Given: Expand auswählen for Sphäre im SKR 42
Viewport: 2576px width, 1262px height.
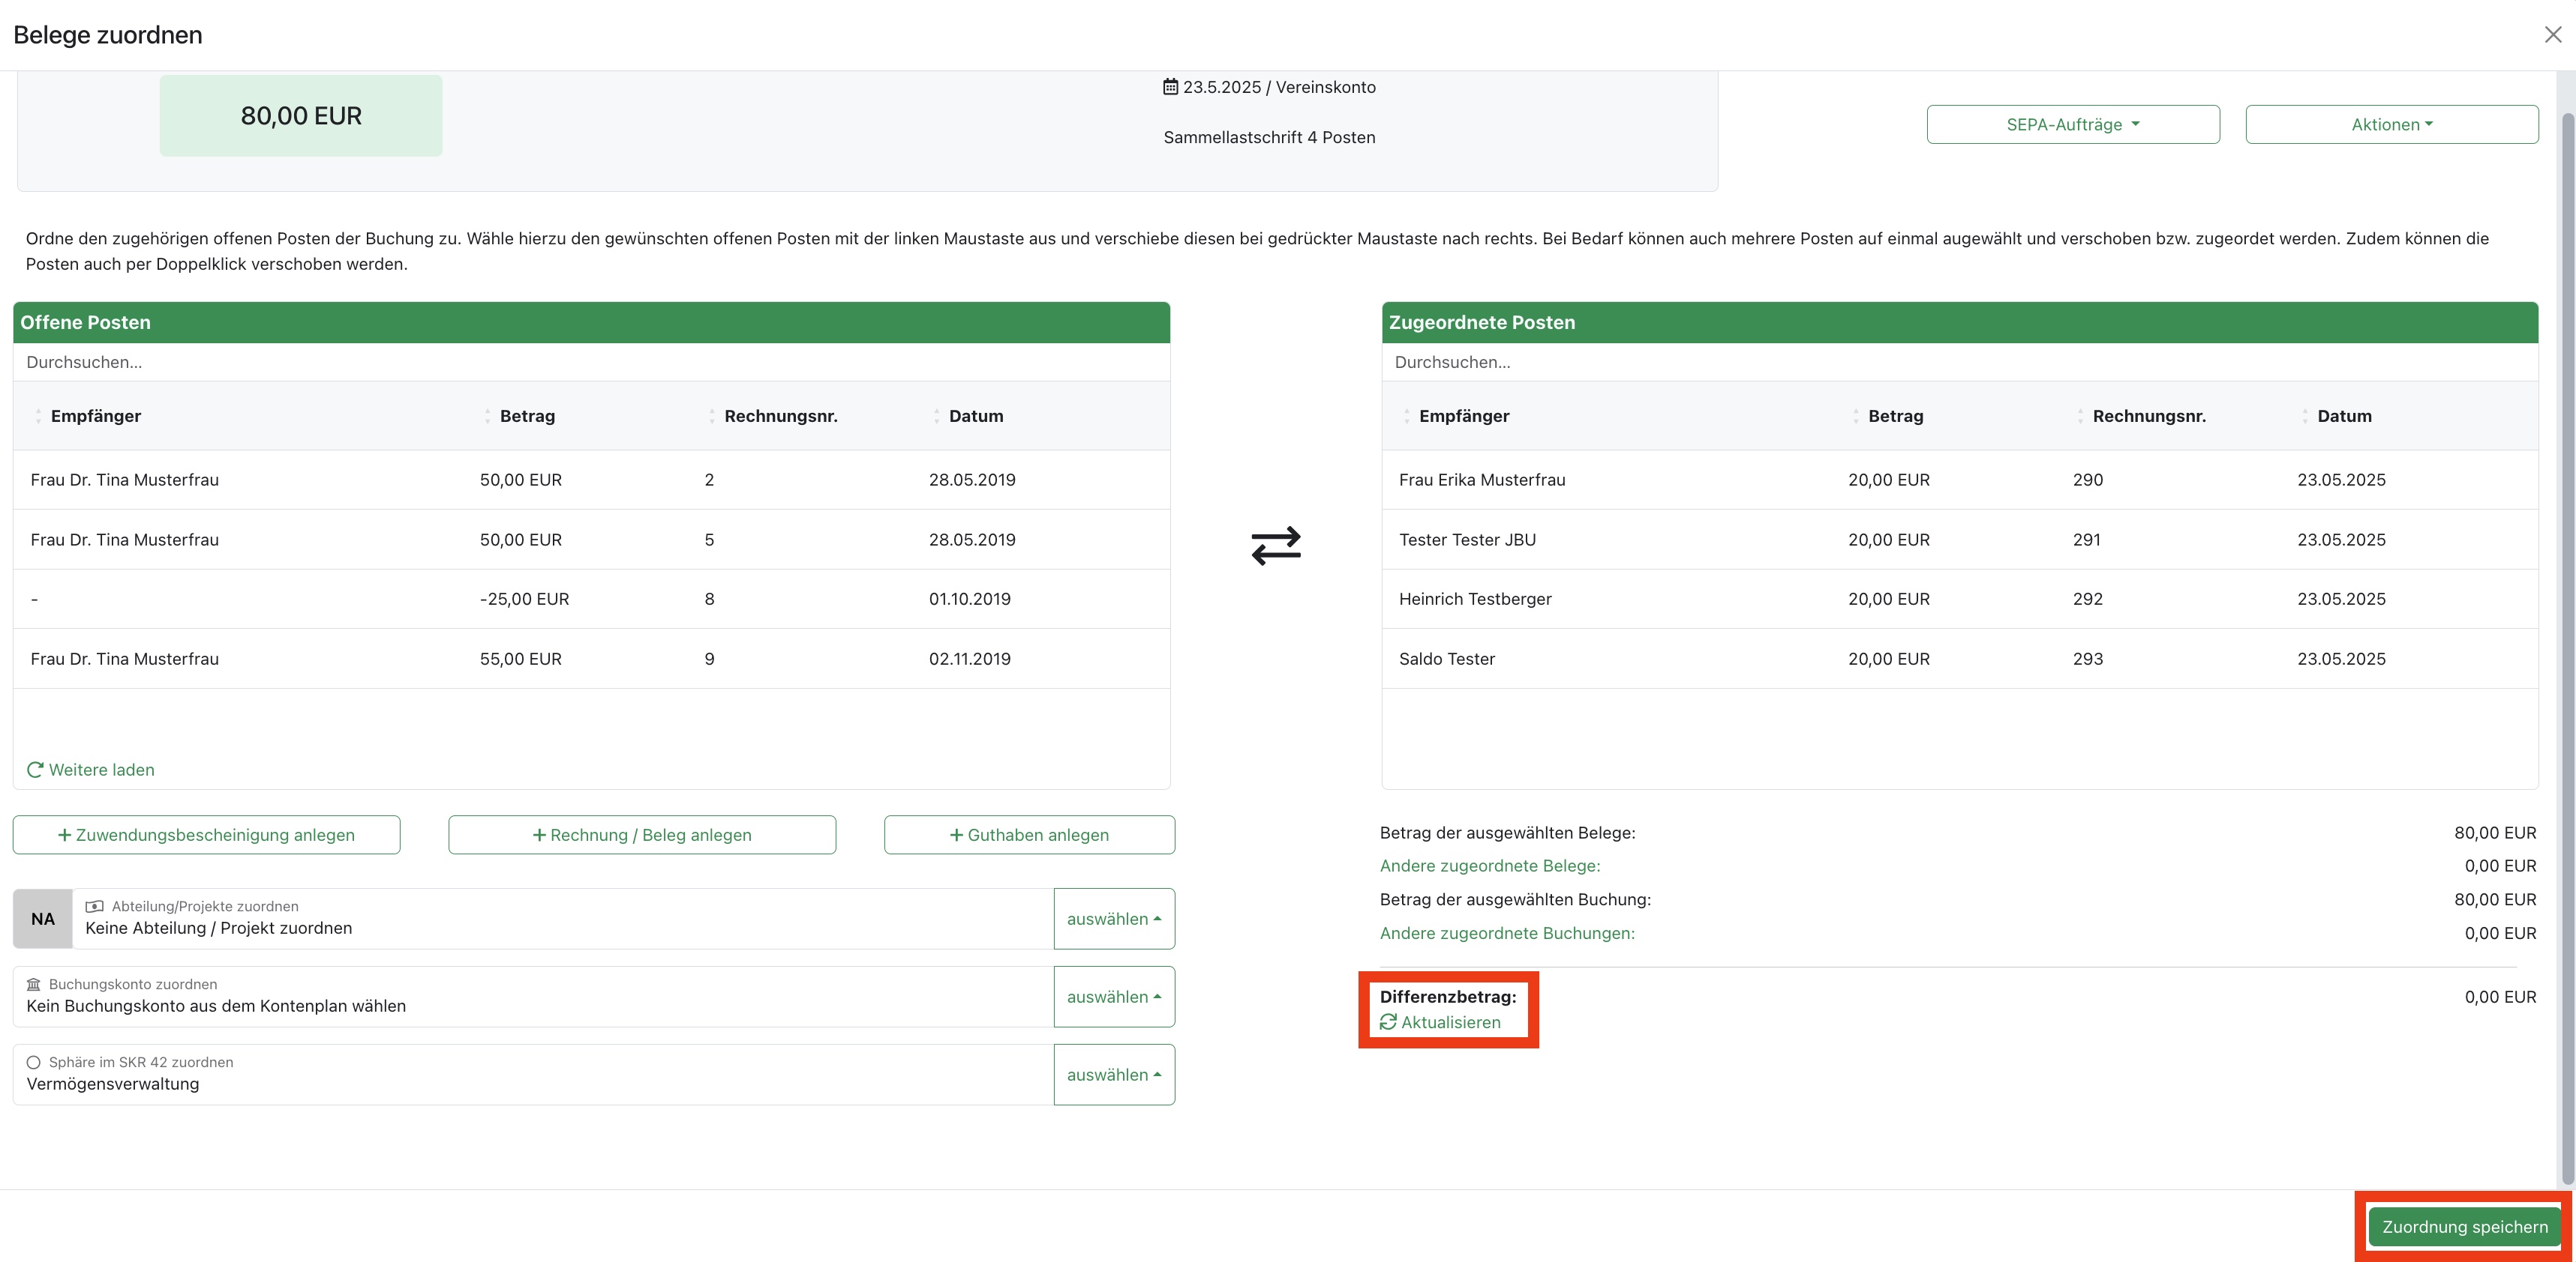Looking at the screenshot, I should (1113, 1074).
